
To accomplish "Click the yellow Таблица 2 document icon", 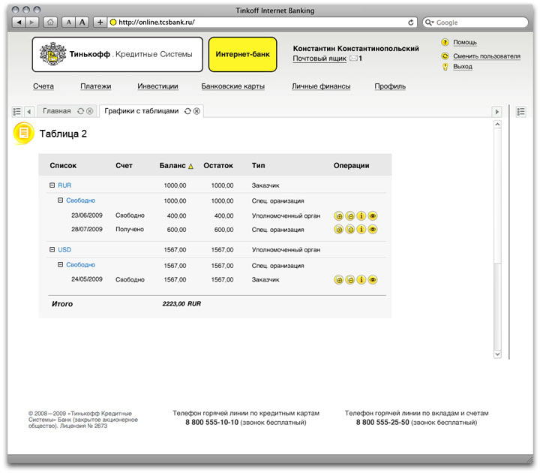I will click(x=24, y=133).
